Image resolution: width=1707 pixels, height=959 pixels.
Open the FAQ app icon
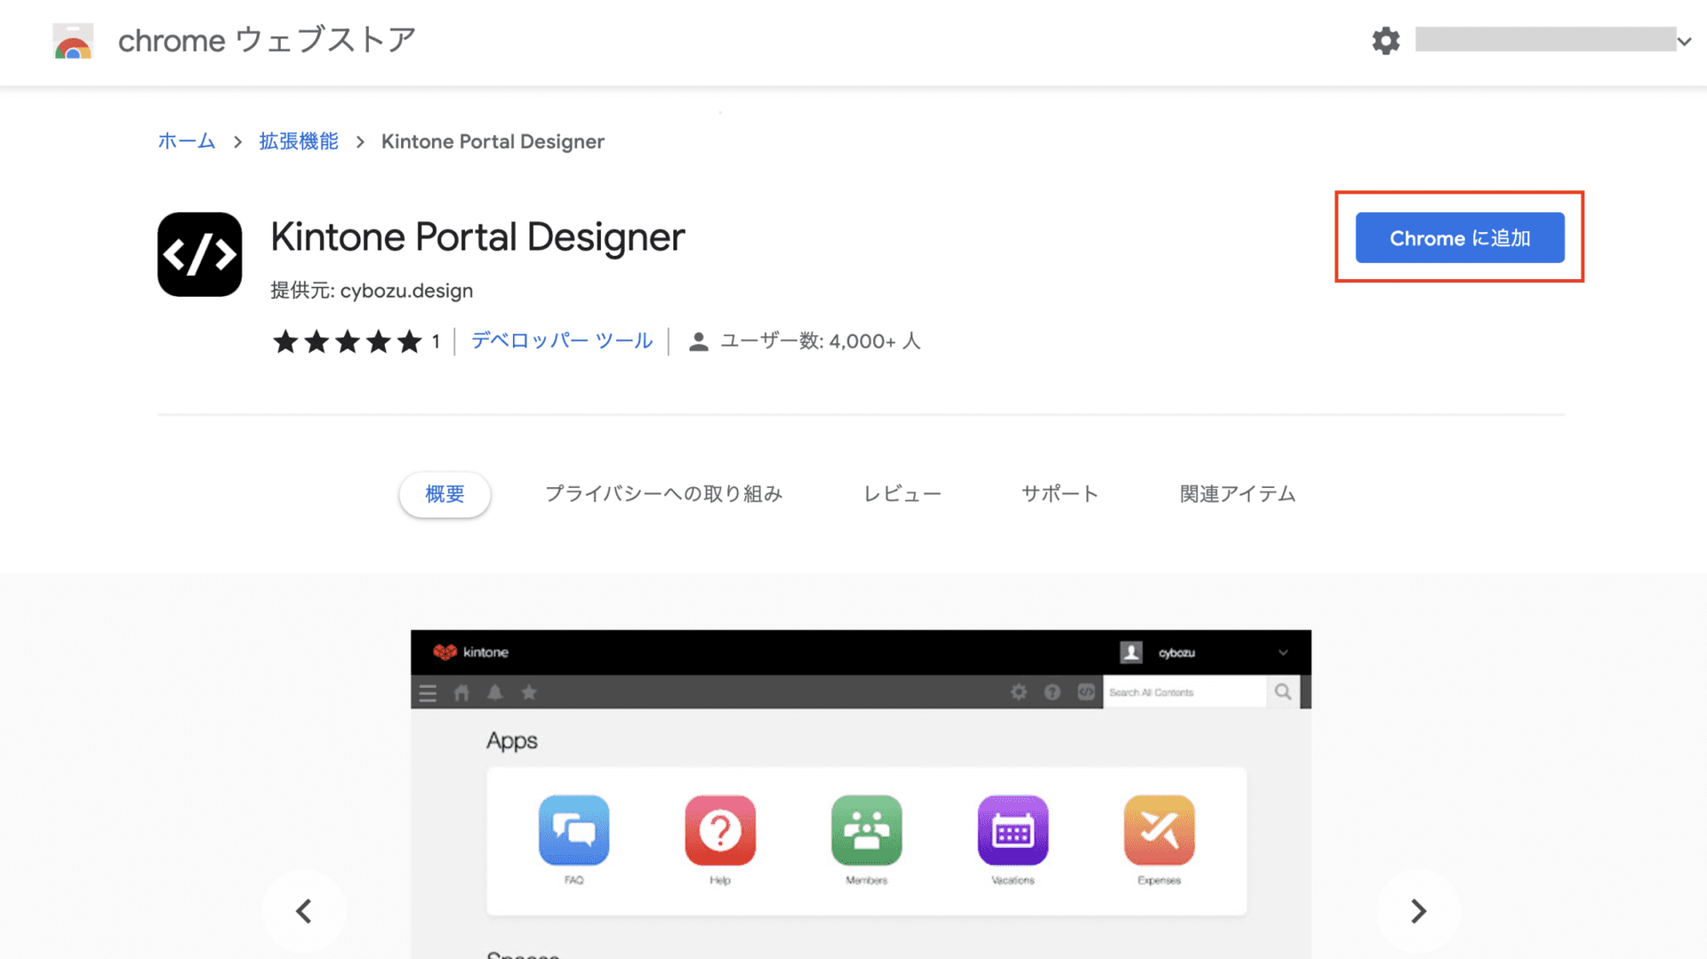pos(573,830)
